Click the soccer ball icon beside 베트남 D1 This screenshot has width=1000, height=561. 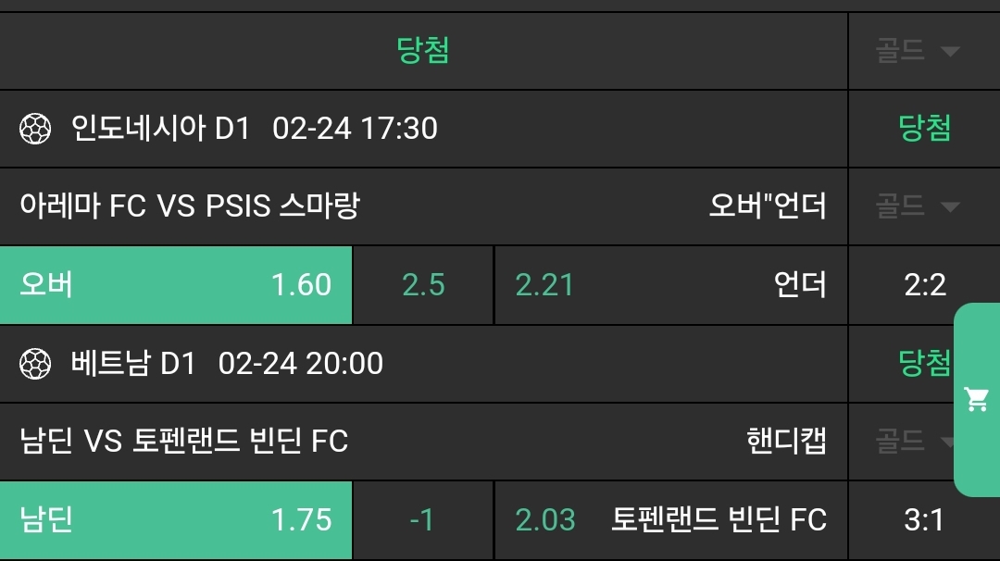point(35,363)
